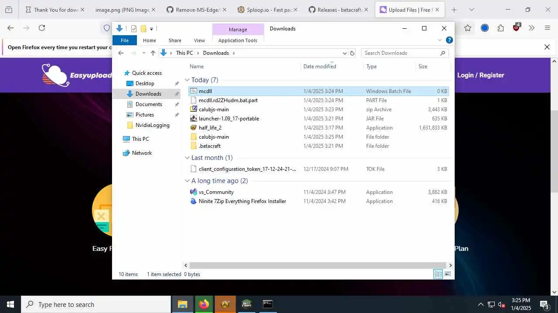Select Documents in the navigation pane

[x=149, y=104]
